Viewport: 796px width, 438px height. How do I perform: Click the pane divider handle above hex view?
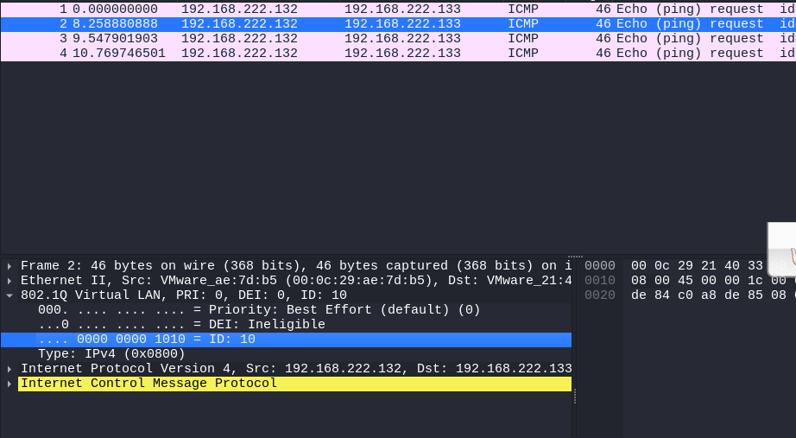[575, 257]
